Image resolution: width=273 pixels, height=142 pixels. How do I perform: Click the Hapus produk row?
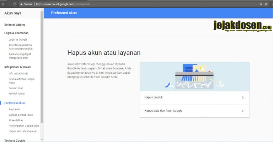[195, 98]
